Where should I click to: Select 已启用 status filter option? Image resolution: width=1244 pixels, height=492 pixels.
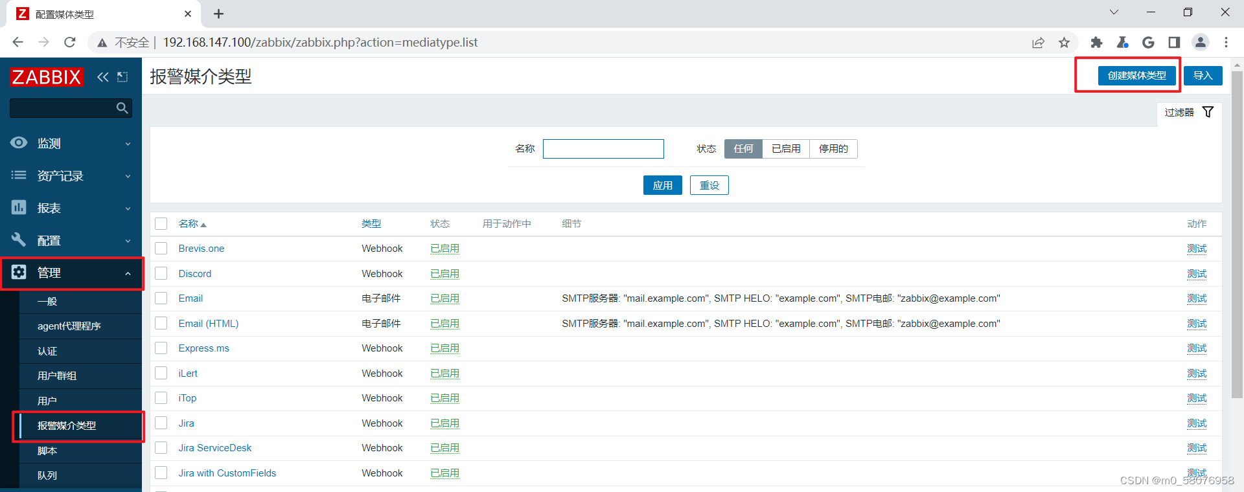pos(786,149)
